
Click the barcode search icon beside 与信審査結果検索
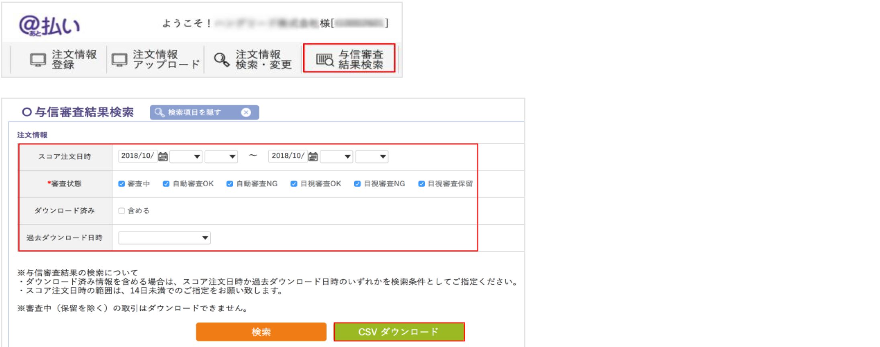[325, 60]
